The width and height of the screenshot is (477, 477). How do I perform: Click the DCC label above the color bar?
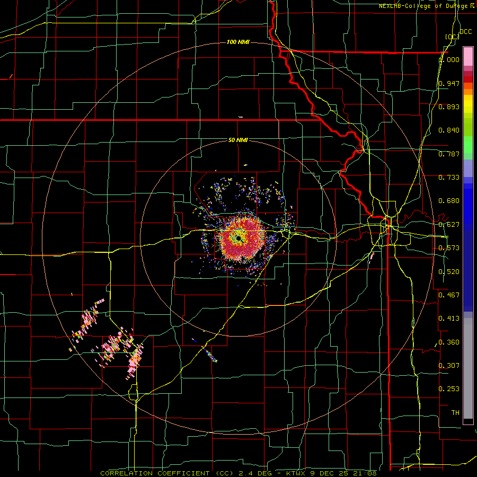465,32
